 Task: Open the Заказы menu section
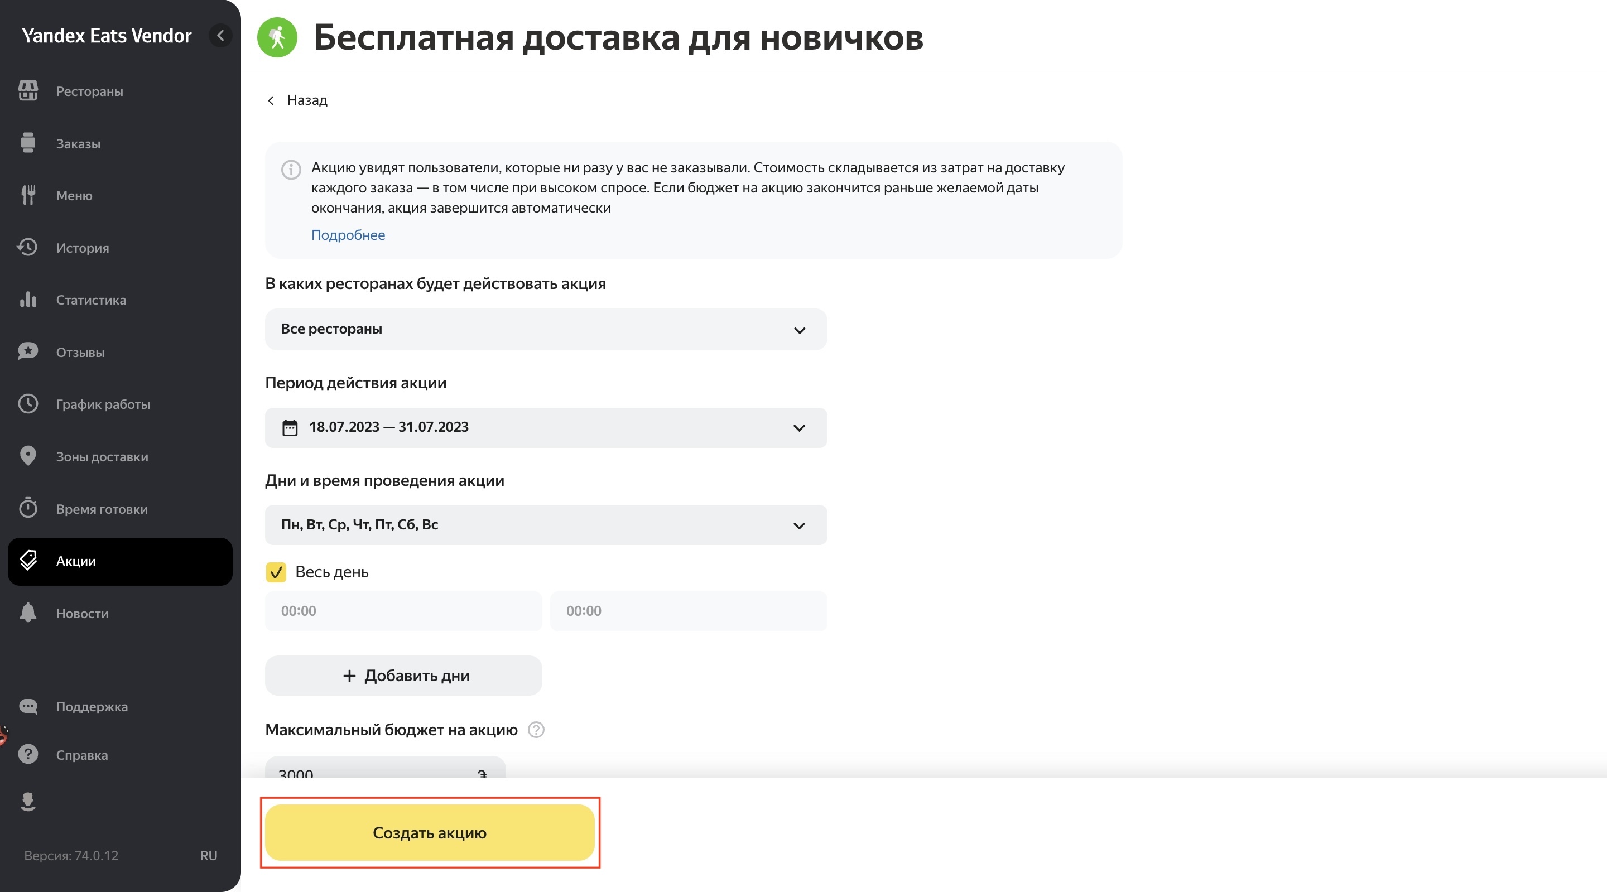(78, 143)
